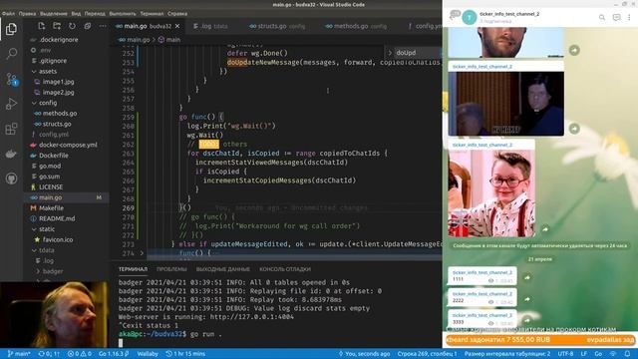Open the Search view in activity bar
Viewport: 638px width, 359px height.
11,53
